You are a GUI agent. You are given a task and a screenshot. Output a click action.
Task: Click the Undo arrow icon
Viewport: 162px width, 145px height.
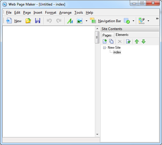[49, 21]
